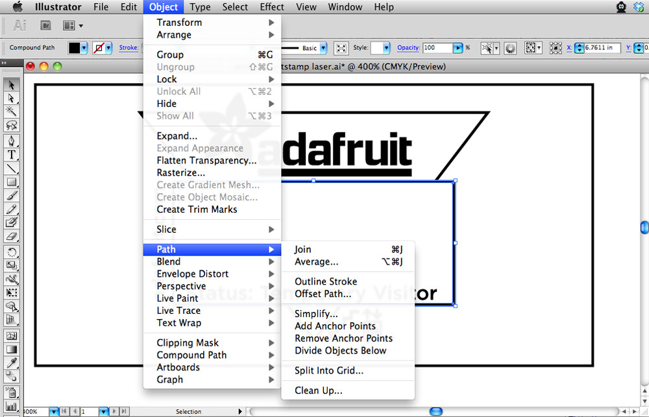
Task: Open the graphic Style dropdown
Action: 386,48
